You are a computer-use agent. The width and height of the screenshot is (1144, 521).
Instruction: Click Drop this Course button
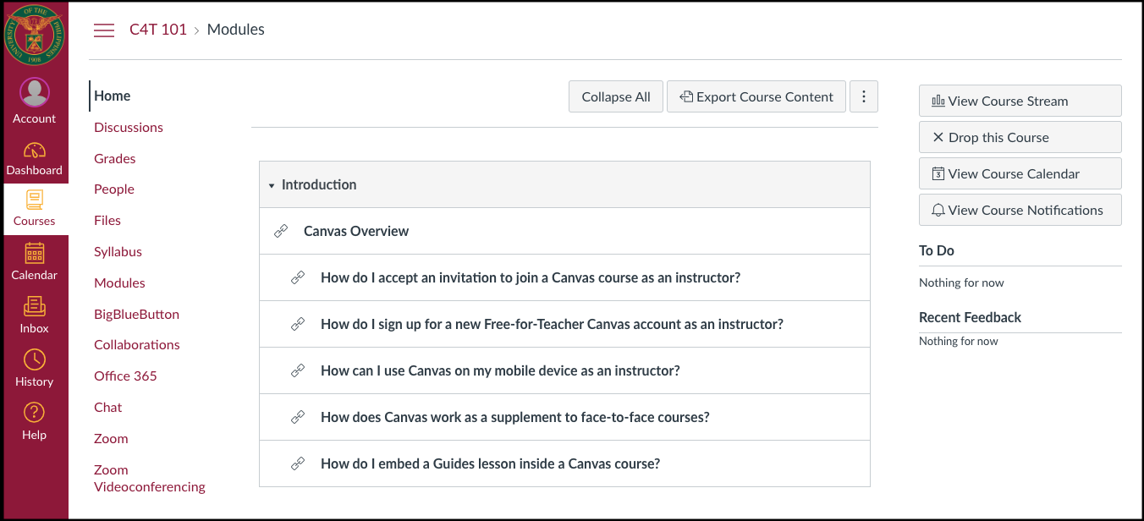click(1020, 137)
